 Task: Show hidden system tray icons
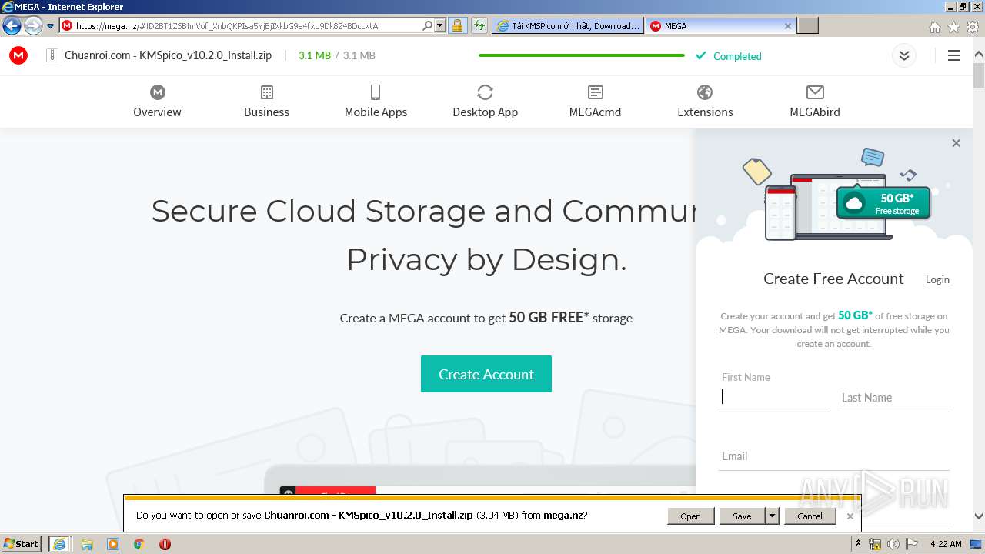[x=860, y=544]
